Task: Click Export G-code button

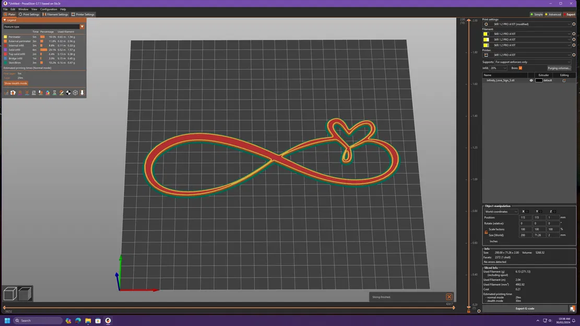Action: coord(525,309)
